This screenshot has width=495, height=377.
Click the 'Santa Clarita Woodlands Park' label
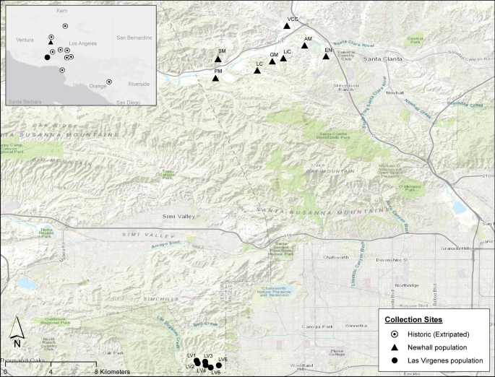point(332,136)
